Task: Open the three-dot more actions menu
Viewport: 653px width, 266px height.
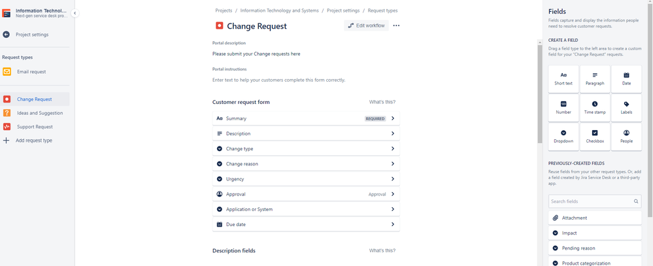Action: 396,25
